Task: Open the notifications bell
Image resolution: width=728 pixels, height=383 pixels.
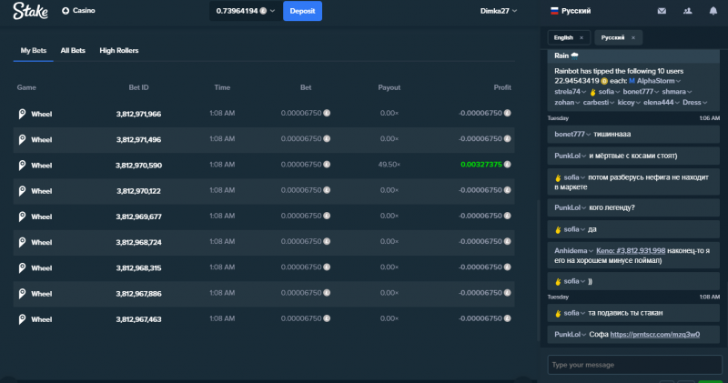Action: tap(713, 11)
